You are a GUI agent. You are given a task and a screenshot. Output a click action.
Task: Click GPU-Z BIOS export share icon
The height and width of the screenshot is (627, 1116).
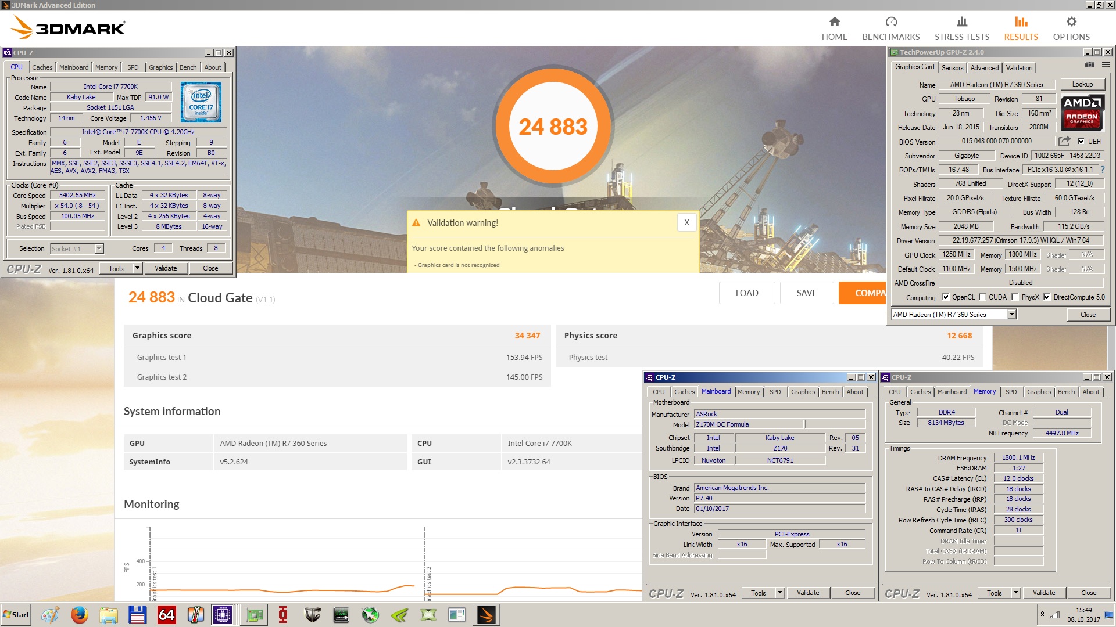1064,141
